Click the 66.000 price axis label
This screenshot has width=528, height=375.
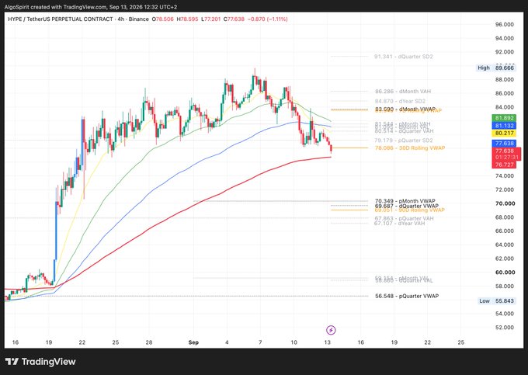coord(505,231)
